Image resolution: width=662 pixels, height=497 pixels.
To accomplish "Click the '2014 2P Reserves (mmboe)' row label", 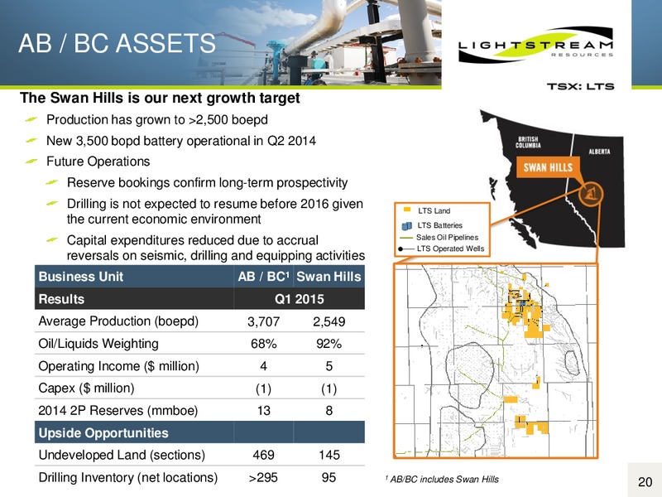I will click(x=118, y=410).
